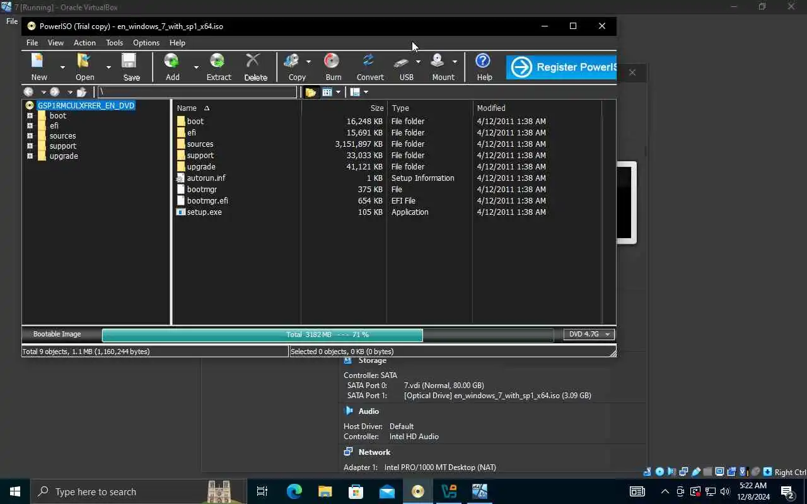
Task: Open File Explorer from the taskbar
Action: click(325, 491)
